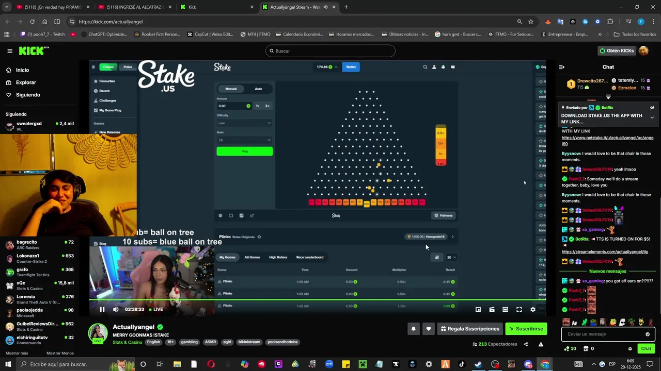This screenshot has width=661, height=371.
Task: Toggle notification bell for Actuallyangel
Action: 413,329
